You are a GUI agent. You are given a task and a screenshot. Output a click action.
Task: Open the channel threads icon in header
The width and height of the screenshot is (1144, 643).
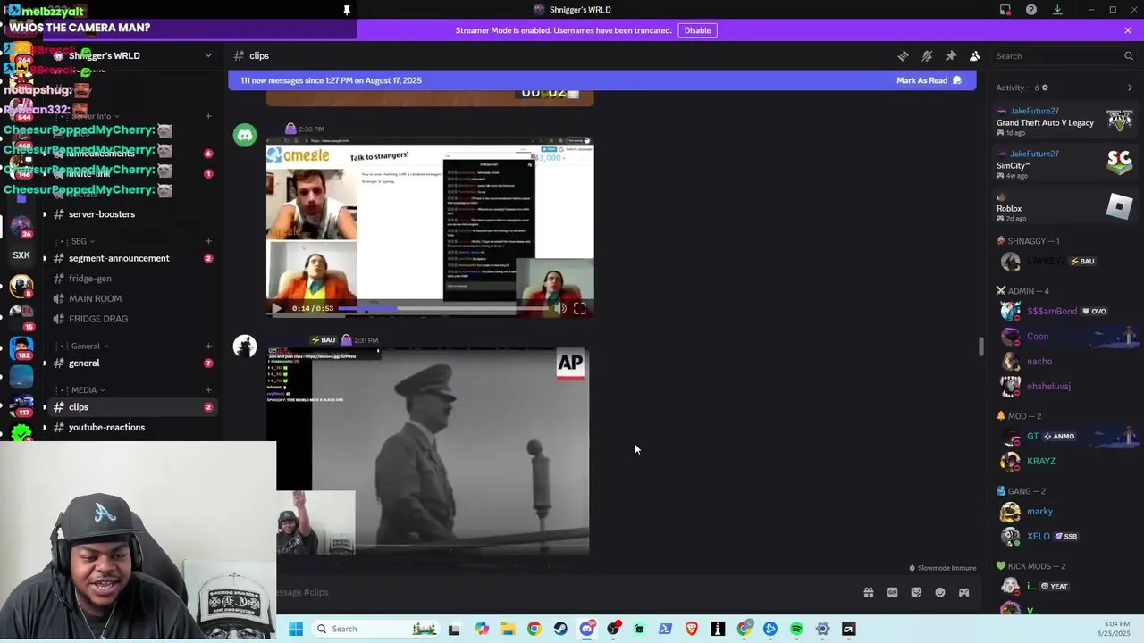903,56
